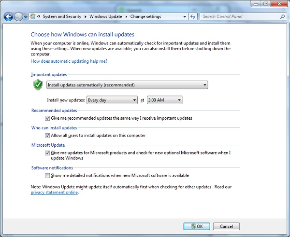
Task: Click the OK button
Action: pos(197,226)
